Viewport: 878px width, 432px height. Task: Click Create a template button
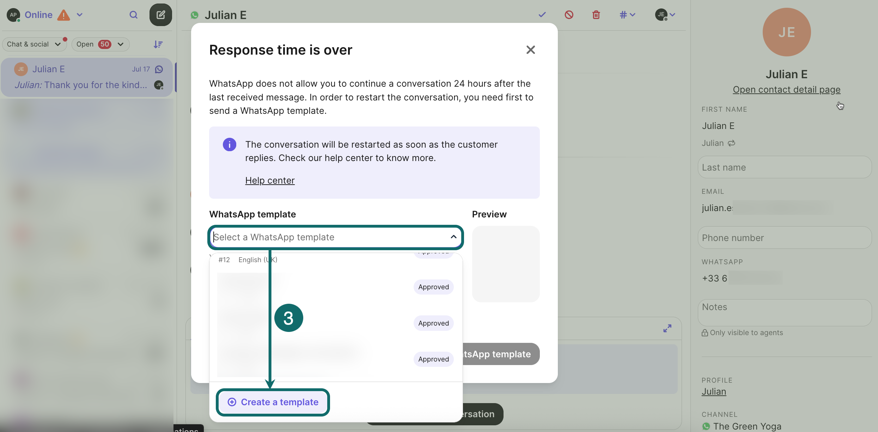tap(273, 402)
